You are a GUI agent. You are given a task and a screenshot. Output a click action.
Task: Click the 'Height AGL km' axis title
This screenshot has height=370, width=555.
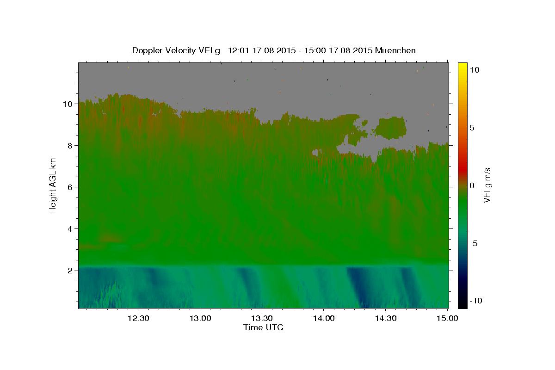[53, 185]
